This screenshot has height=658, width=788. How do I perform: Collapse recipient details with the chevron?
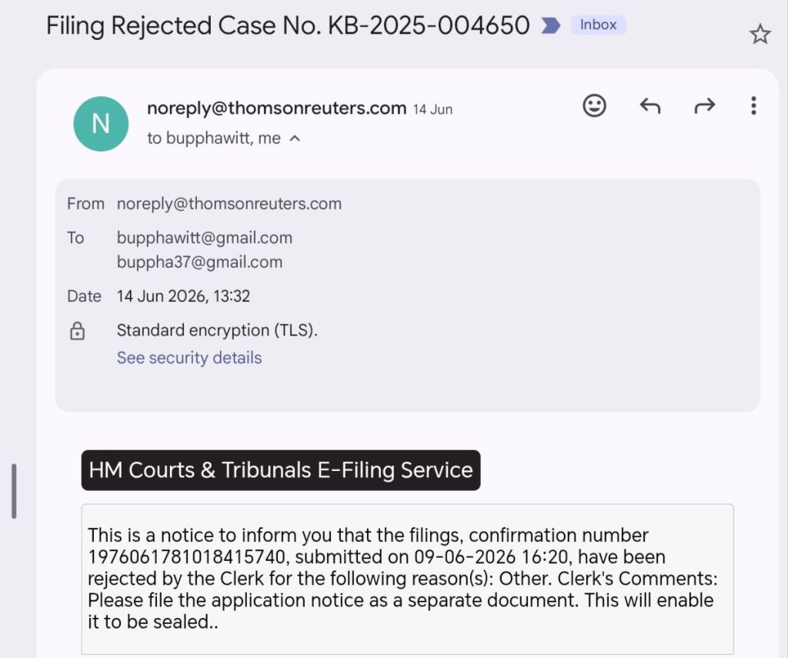(295, 139)
